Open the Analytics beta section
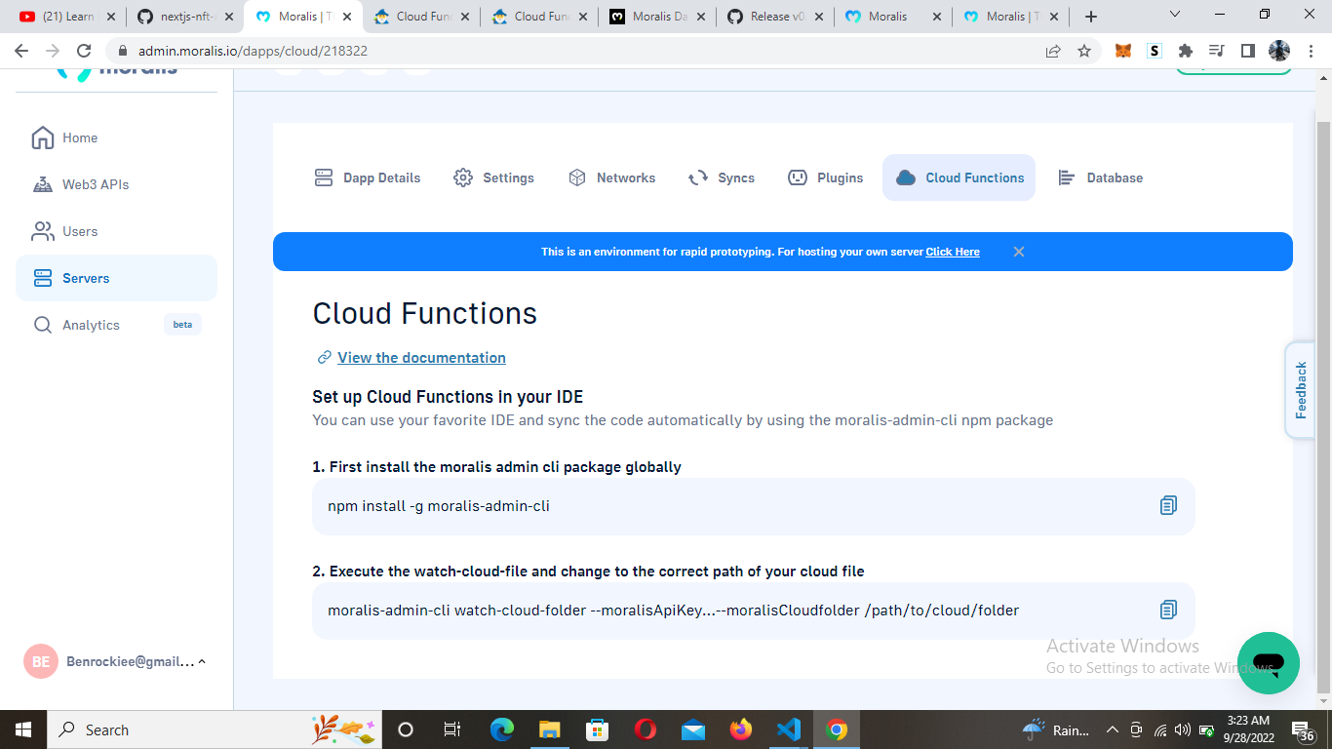This screenshot has height=749, width=1332. pyautogui.click(x=91, y=325)
